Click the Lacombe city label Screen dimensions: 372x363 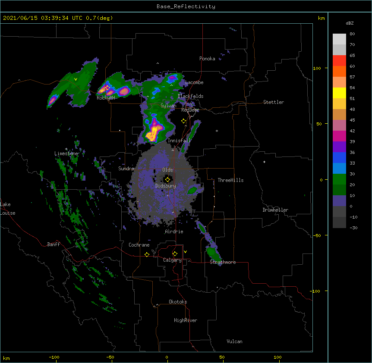coord(194,82)
